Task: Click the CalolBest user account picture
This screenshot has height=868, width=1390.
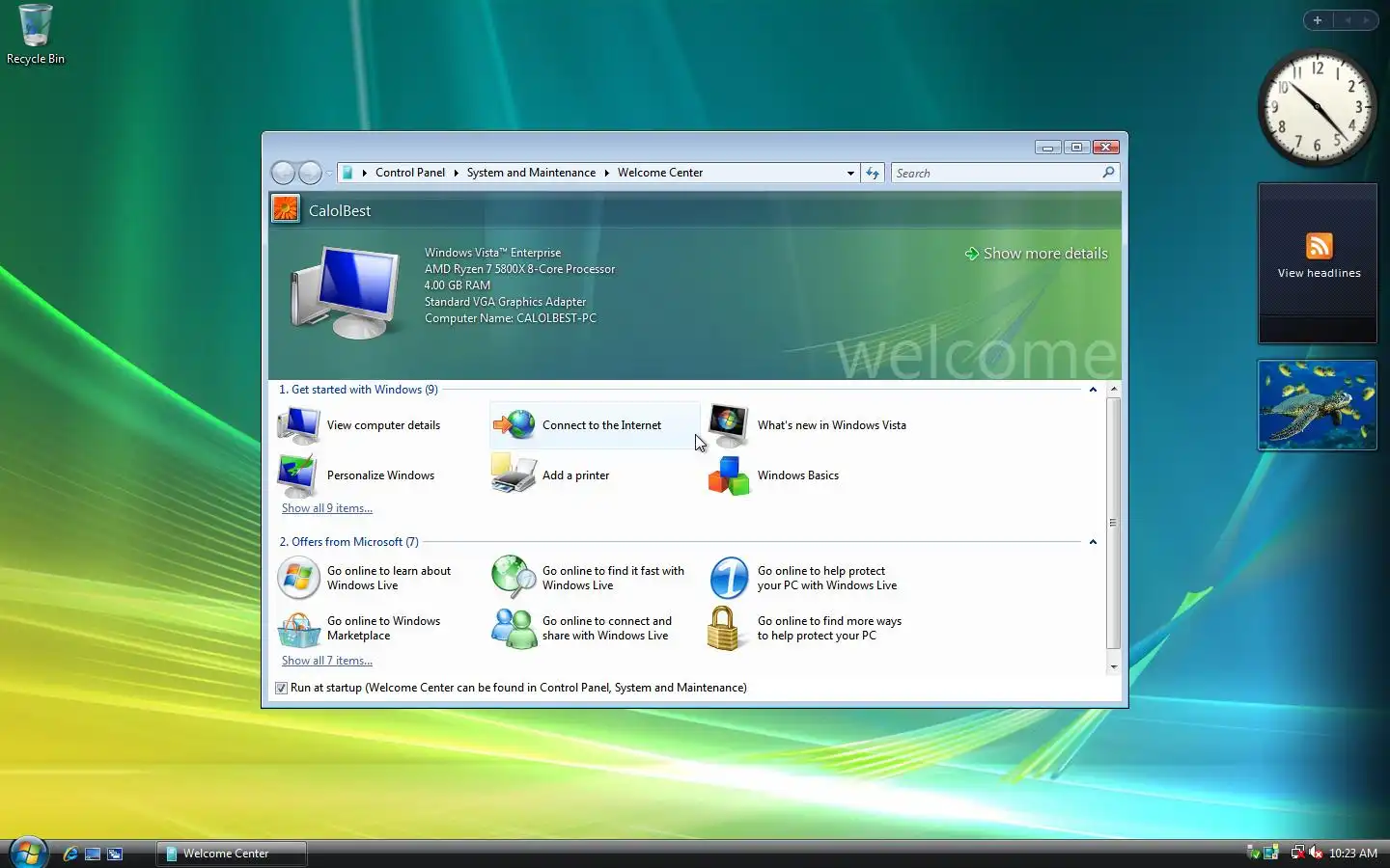Action: [286, 208]
